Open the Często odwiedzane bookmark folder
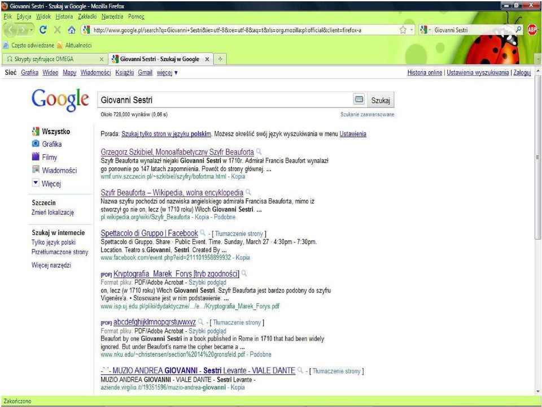Image resolution: width=542 pixels, height=407 pixels. click(x=29, y=45)
